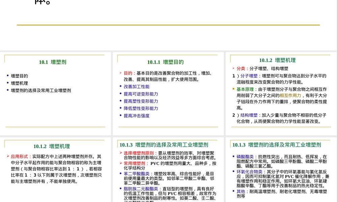This screenshot has height=202, width=337.
Task: Click the bullet 改善加工性能
Action: coord(136,87)
